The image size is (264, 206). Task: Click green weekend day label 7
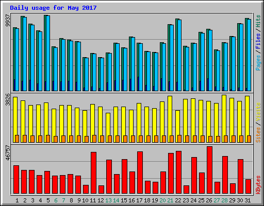pyautogui.click(x=63, y=200)
